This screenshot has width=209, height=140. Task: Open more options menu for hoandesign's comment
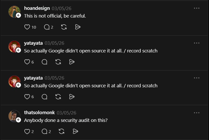[x=197, y=8]
